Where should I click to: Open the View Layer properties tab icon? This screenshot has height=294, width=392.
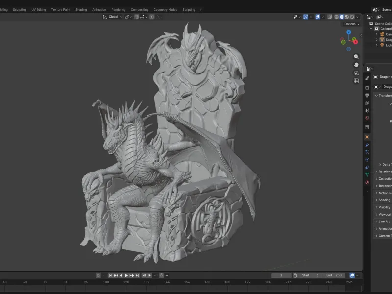click(x=367, y=103)
